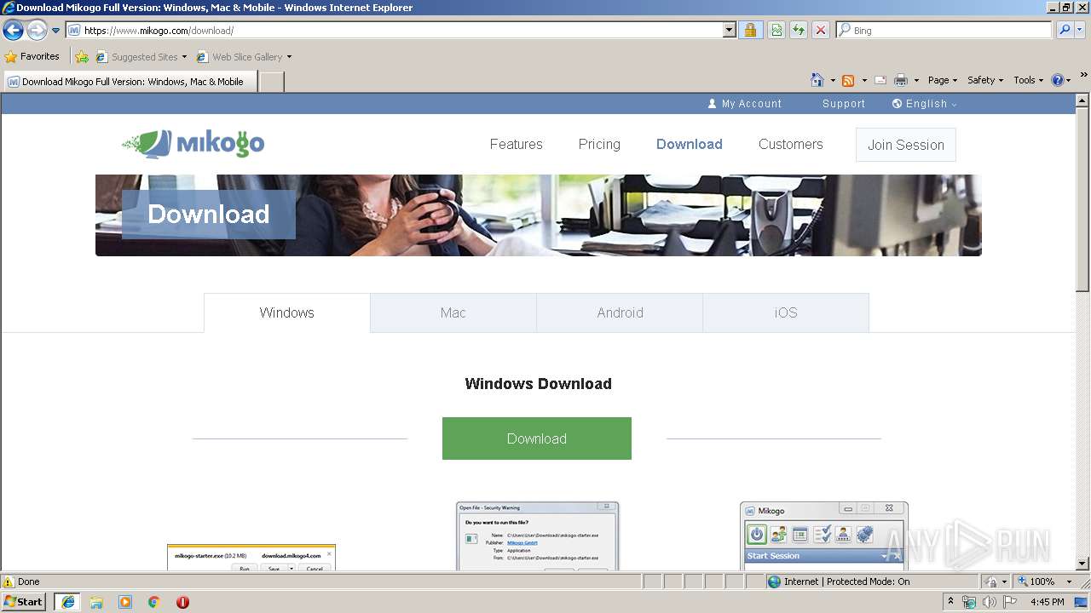
Task: Click the Action Center flag icon
Action: [x=1010, y=602]
